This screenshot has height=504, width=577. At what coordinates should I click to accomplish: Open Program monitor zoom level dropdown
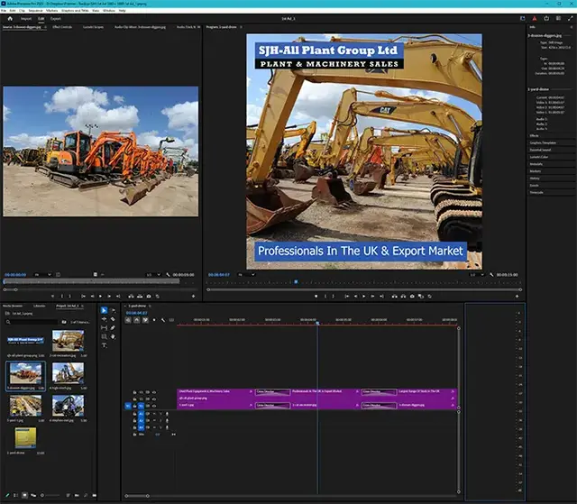point(246,275)
